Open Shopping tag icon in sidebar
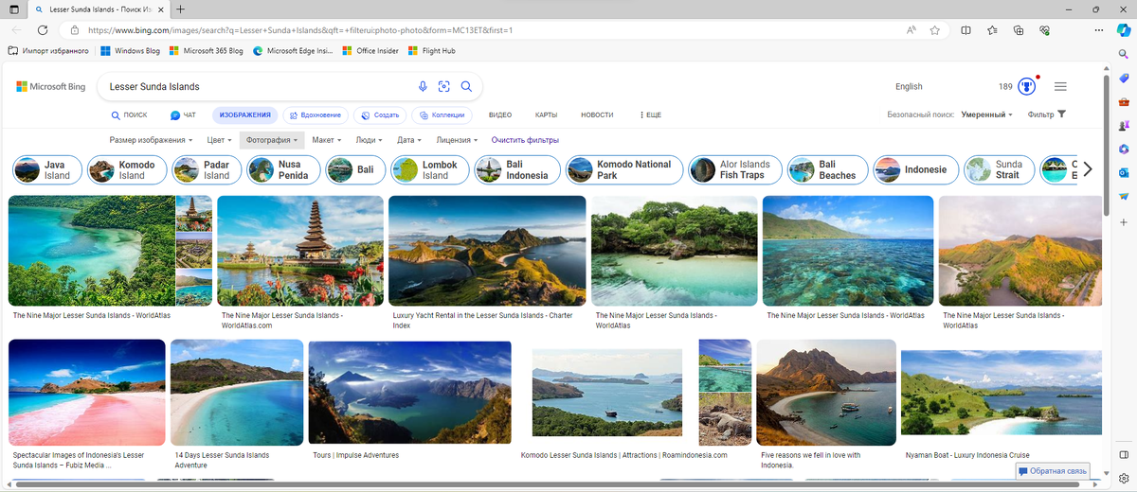This screenshot has height=492, width=1137. point(1123,78)
